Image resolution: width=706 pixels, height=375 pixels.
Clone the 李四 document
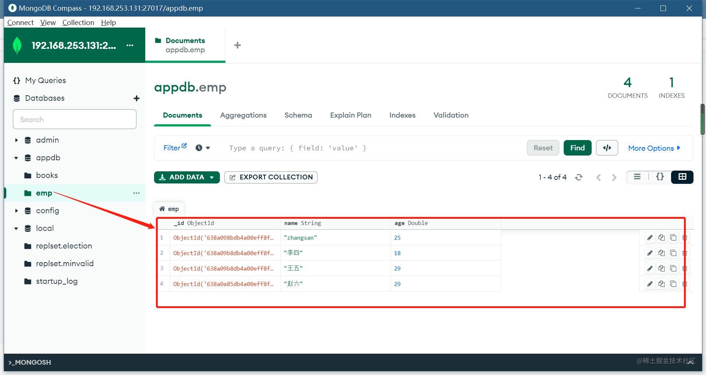point(662,253)
